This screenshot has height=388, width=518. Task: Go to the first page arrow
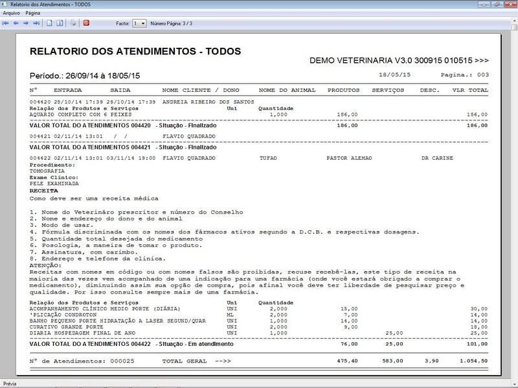[6, 23]
